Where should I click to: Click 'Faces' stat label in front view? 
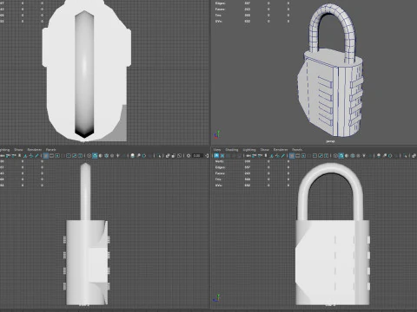tap(220, 173)
